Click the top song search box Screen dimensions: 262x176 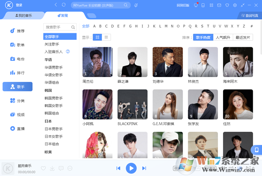click(100, 5)
